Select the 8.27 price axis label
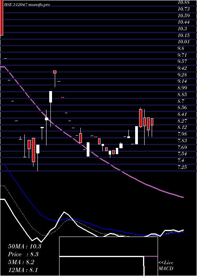 click(x=182, y=121)
